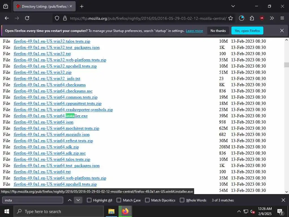This screenshot has height=217, width=289.
Task: Open win64.test_packages.json link
Action: (x=56, y=166)
